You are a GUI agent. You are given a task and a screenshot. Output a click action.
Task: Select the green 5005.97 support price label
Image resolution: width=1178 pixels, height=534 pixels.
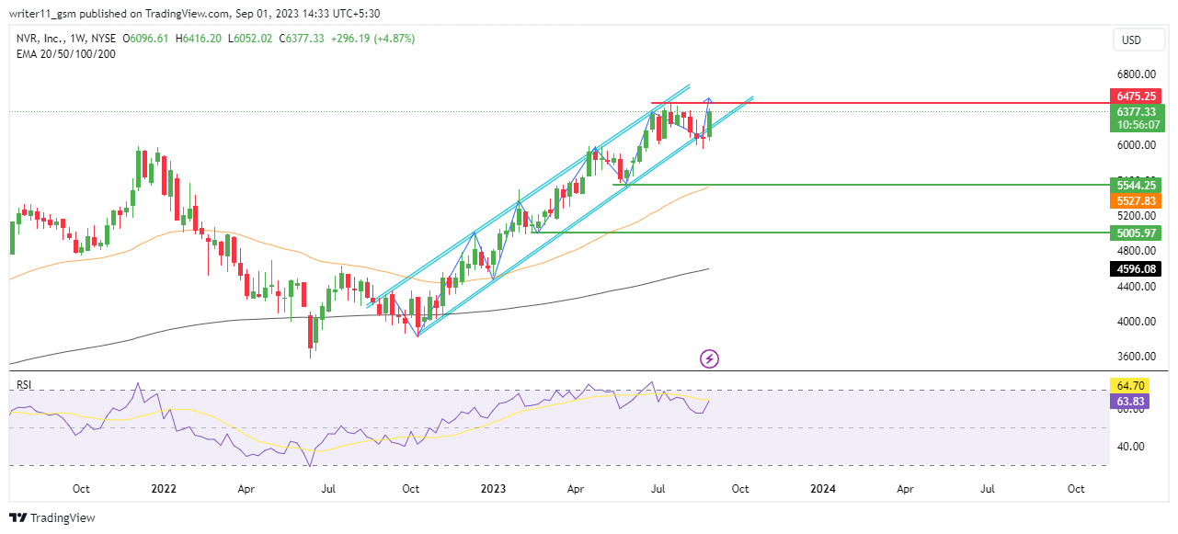1137,233
